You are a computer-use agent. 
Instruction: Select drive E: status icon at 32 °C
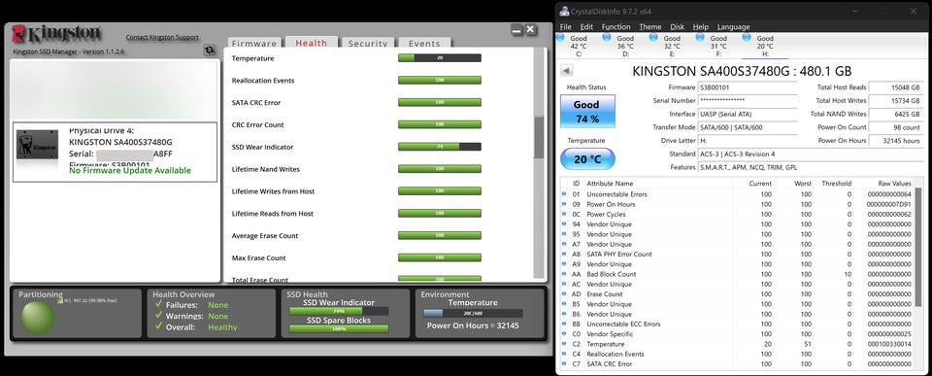pyautogui.click(x=653, y=38)
